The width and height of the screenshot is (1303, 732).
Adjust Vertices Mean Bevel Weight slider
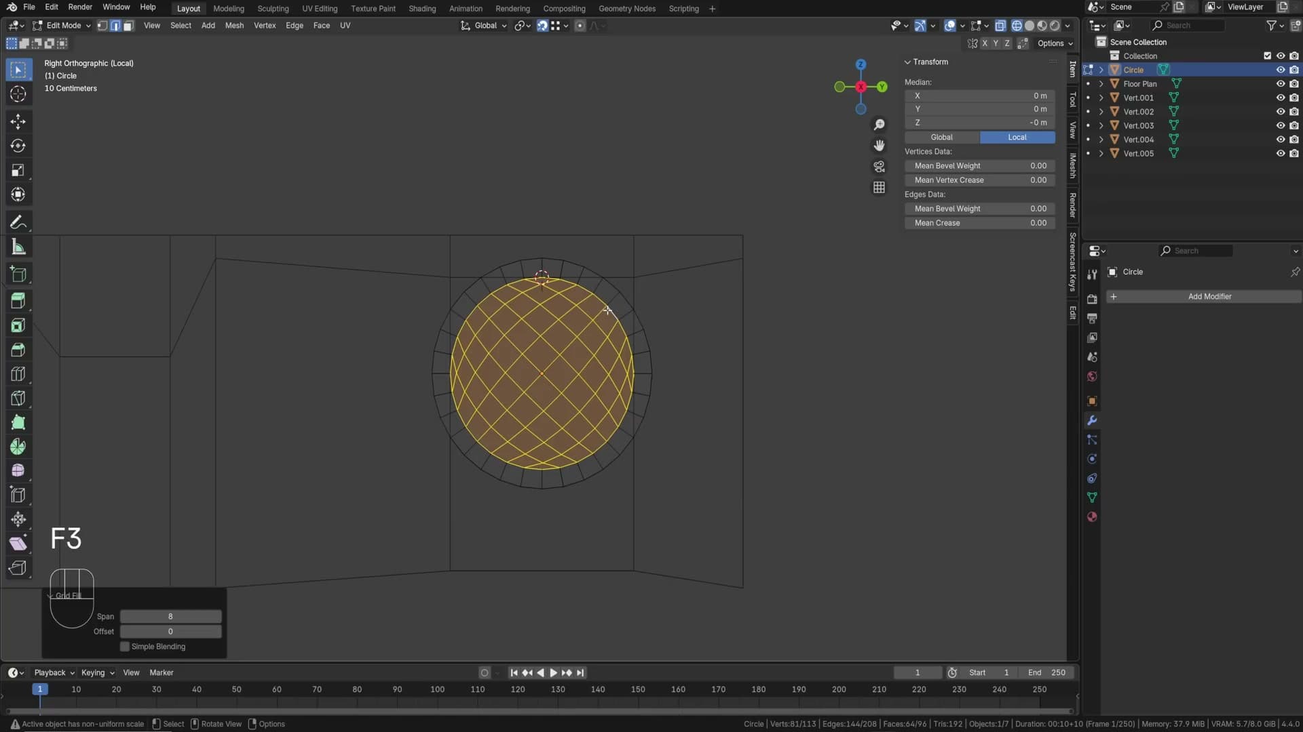click(x=980, y=166)
